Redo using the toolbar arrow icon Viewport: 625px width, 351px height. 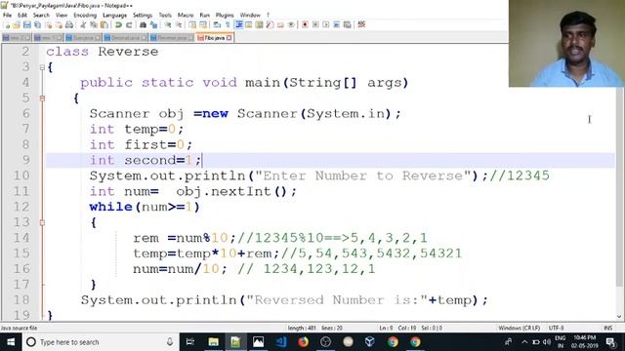[x=129, y=24]
